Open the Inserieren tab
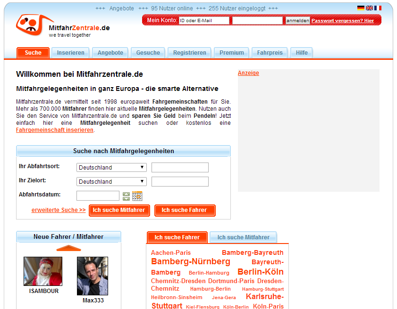This screenshot has height=309, width=397. point(70,53)
